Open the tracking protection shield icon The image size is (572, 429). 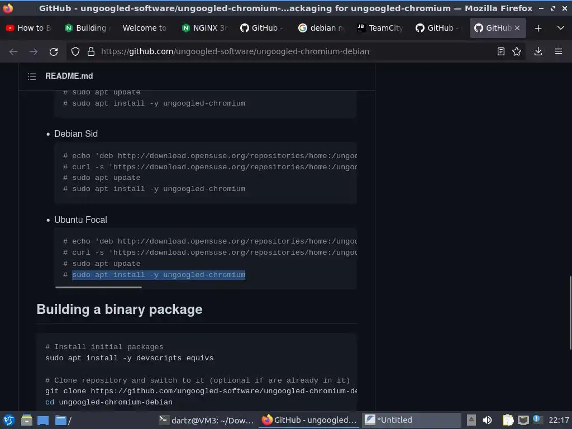click(75, 51)
